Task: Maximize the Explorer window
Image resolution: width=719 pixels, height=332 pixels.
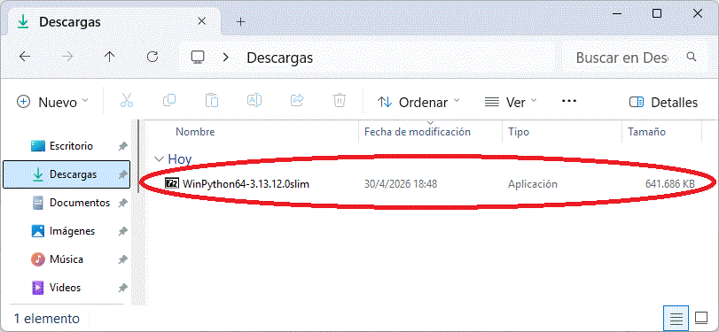Action: coord(657,14)
